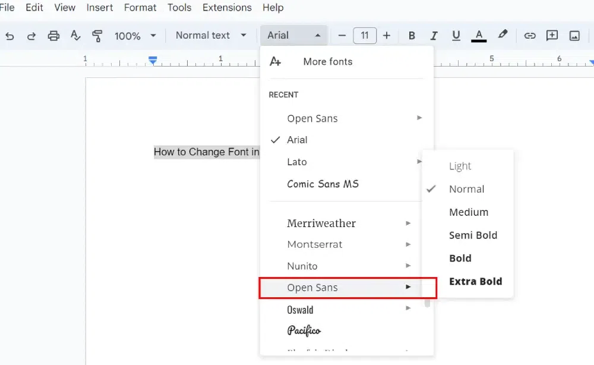Select Merriweather font
This screenshot has width=594, height=365.
pyautogui.click(x=321, y=224)
